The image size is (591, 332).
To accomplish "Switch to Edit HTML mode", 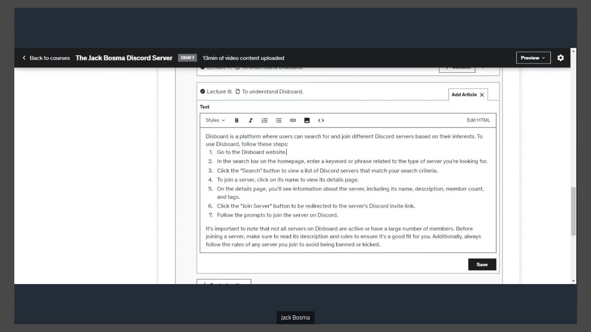I will pos(478,120).
